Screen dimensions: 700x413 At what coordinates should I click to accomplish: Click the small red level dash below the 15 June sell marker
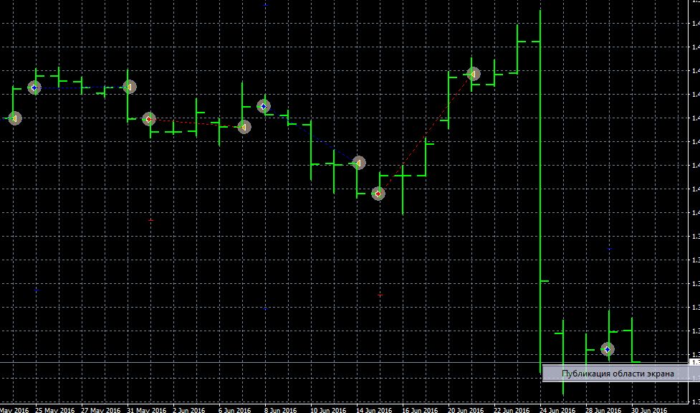click(x=380, y=295)
